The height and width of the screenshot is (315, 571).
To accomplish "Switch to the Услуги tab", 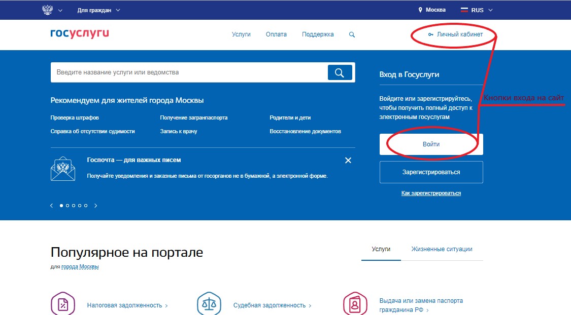I will (x=381, y=249).
